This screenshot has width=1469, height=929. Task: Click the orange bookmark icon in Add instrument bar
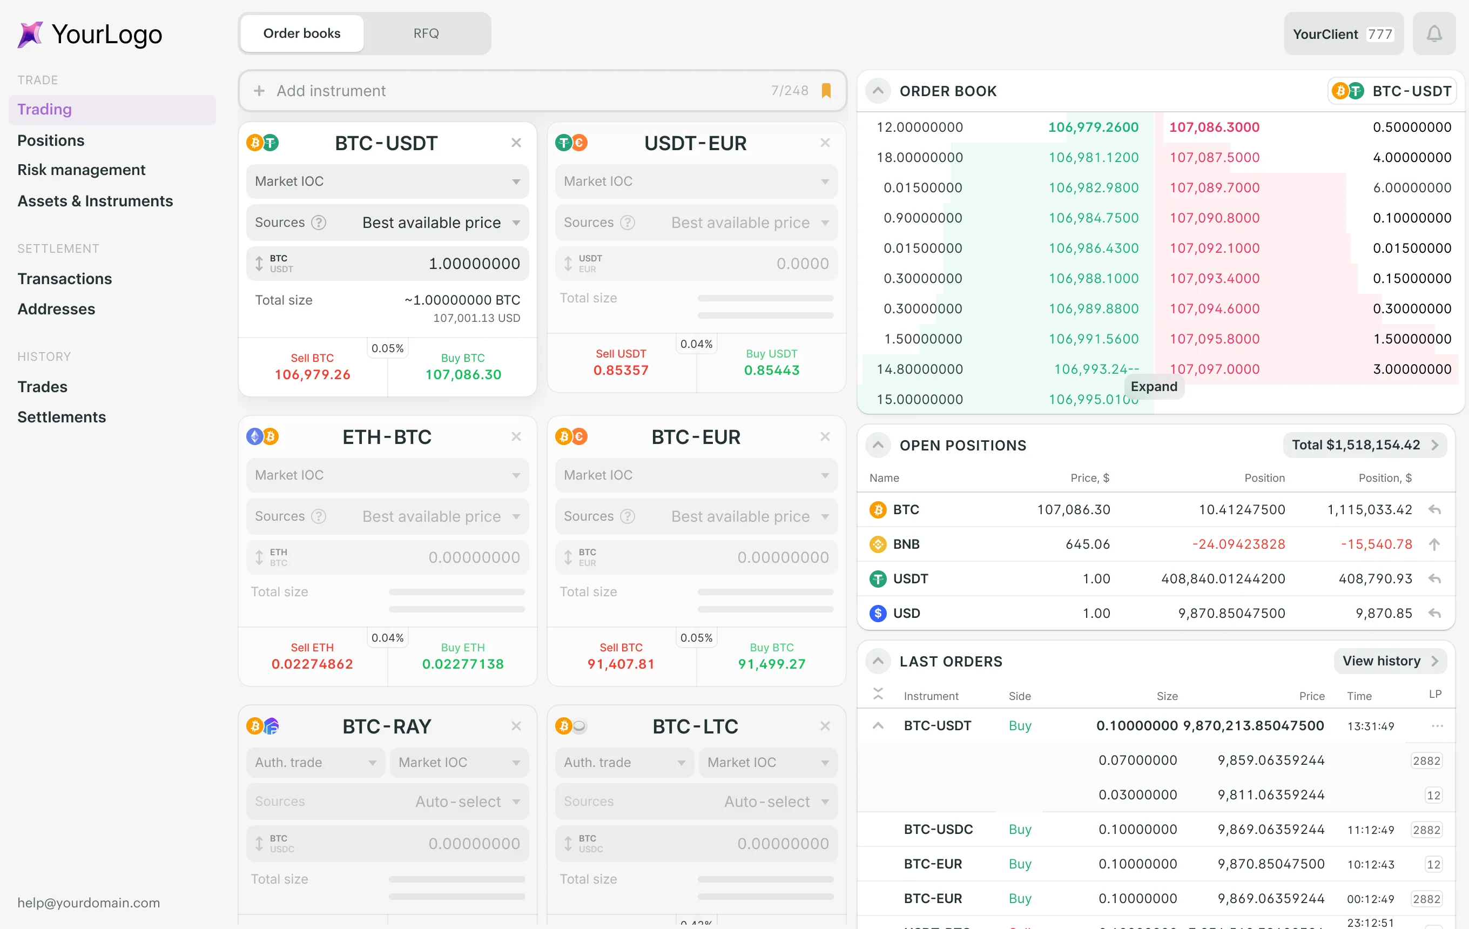(826, 91)
